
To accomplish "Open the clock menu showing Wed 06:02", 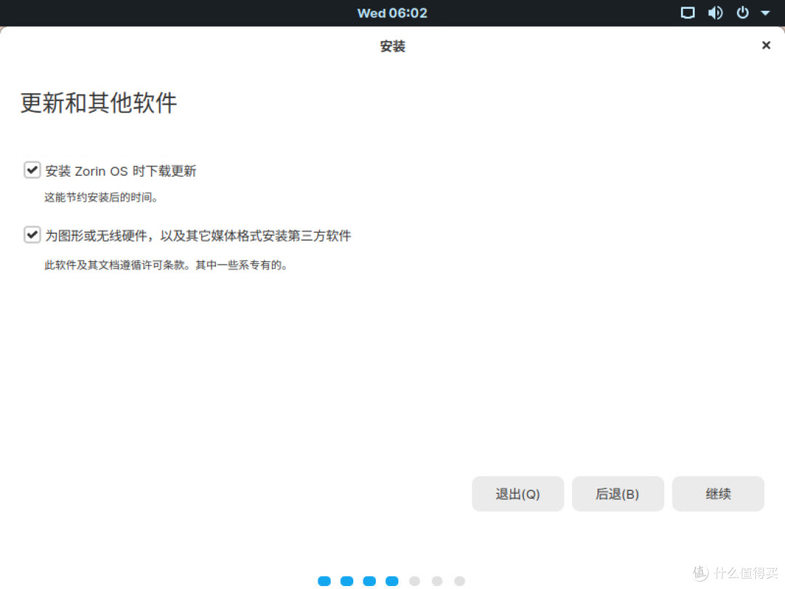I will [x=392, y=12].
